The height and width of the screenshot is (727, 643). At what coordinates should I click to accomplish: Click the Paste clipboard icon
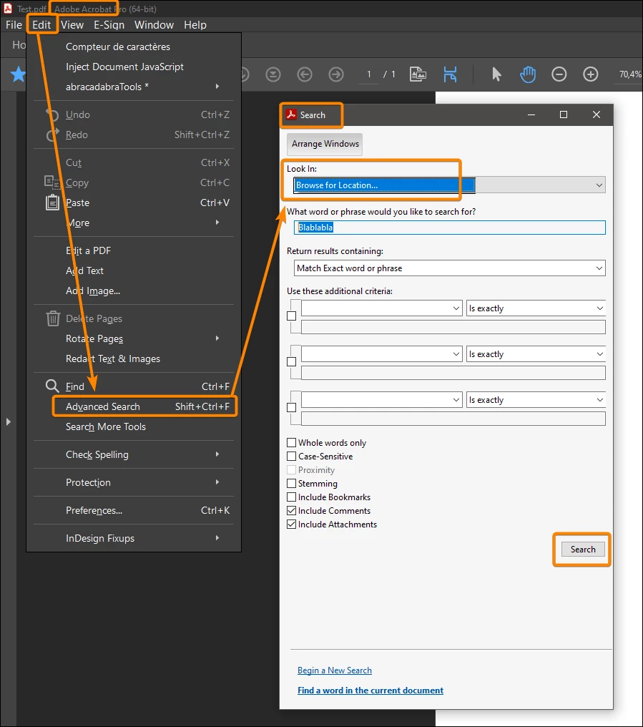[x=52, y=203]
